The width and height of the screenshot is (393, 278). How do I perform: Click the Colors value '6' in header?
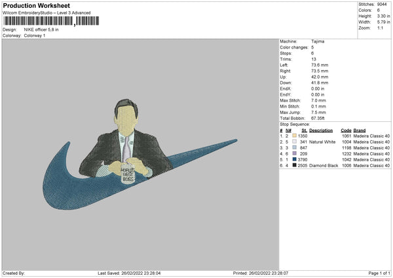(378, 10)
